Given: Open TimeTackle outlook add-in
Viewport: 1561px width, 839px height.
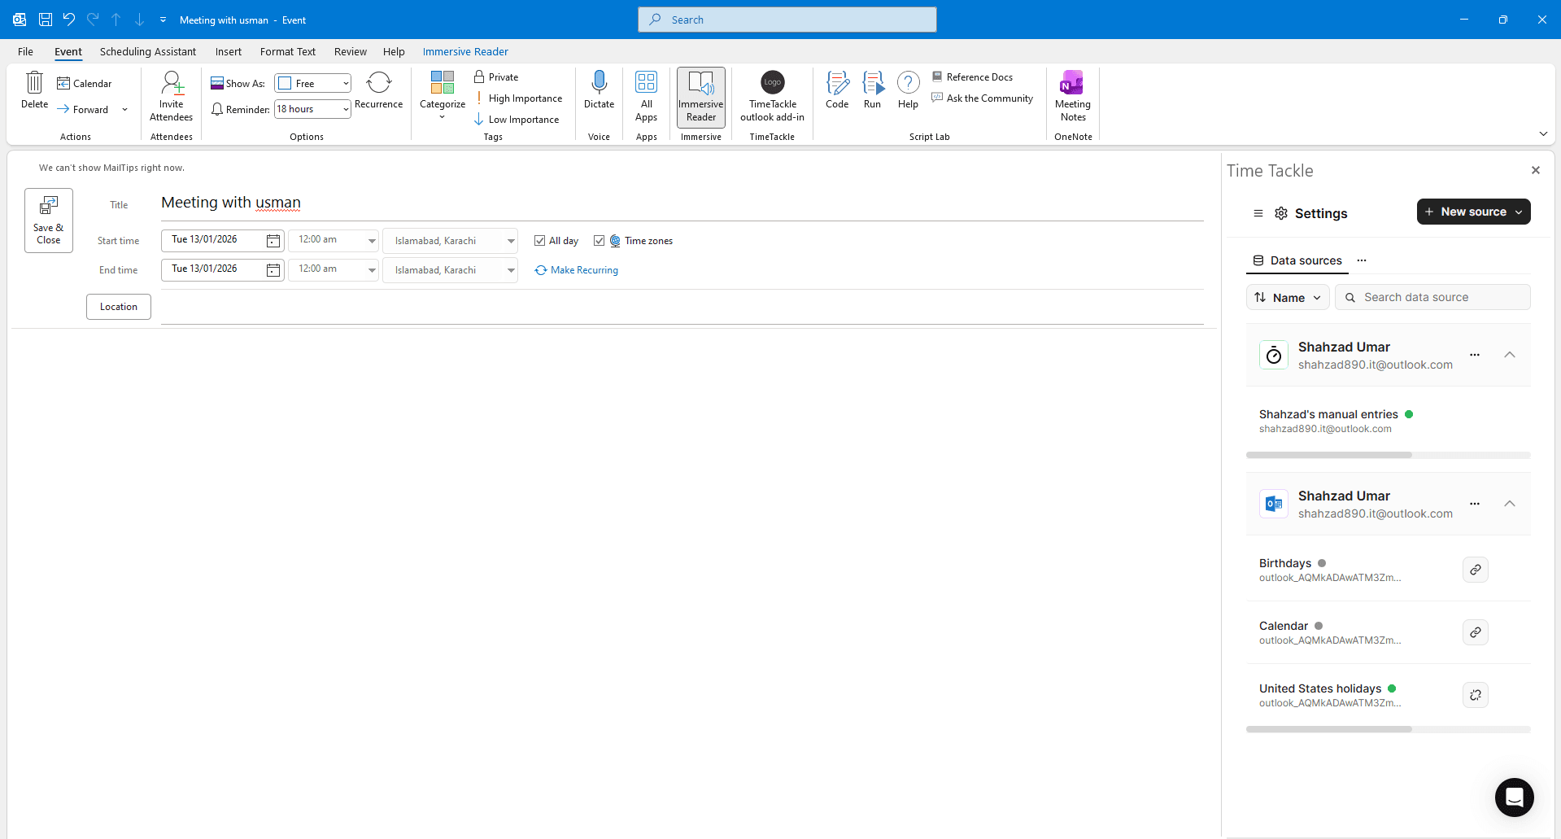Looking at the screenshot, I should (x=773, y=97).
